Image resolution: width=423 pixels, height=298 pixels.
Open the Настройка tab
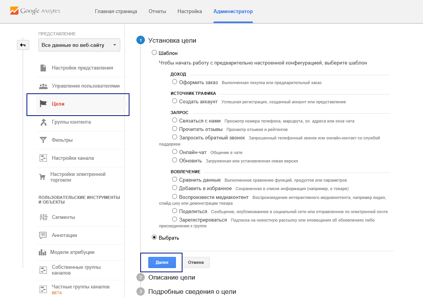(190, 11)
